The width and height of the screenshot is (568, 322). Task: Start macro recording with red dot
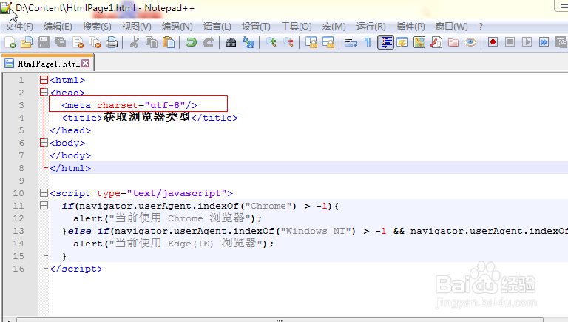tap(493, 42)
